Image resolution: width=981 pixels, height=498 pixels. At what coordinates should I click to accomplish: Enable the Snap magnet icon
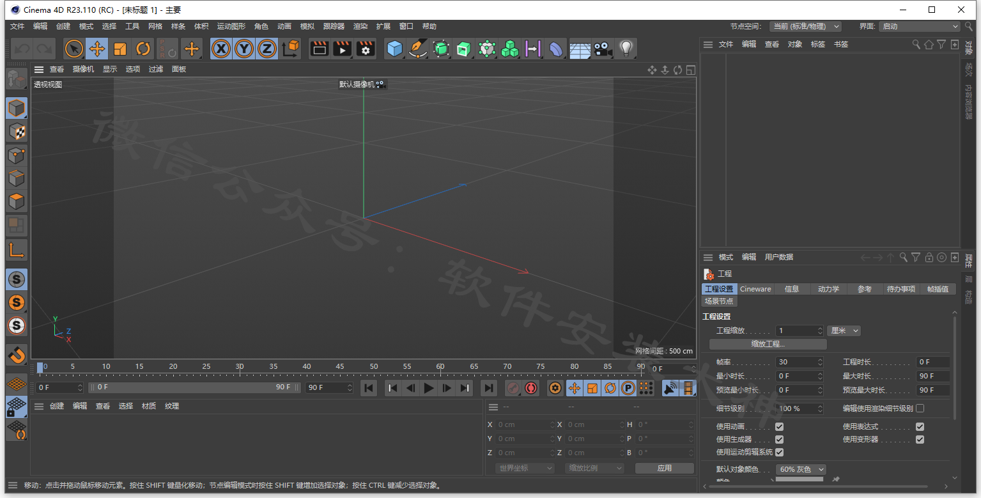[x=17, y=355]
